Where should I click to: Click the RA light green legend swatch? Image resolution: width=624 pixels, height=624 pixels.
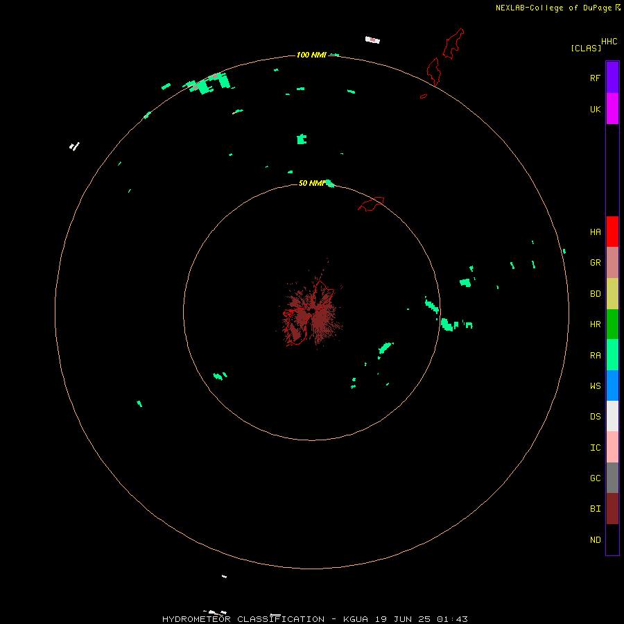(x=612, y=355)
